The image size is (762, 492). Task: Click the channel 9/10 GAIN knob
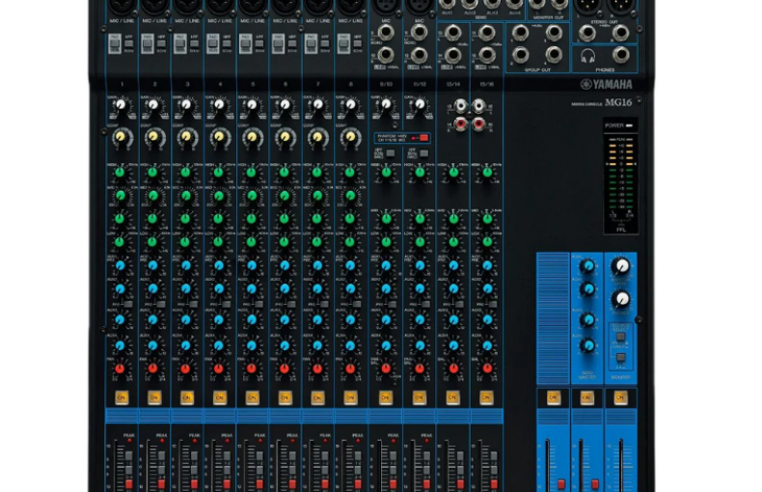[x=386, y=104]
